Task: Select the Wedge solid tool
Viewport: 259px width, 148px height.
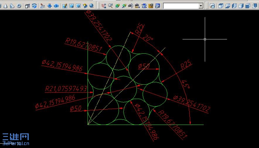Action: click(12, 6)
